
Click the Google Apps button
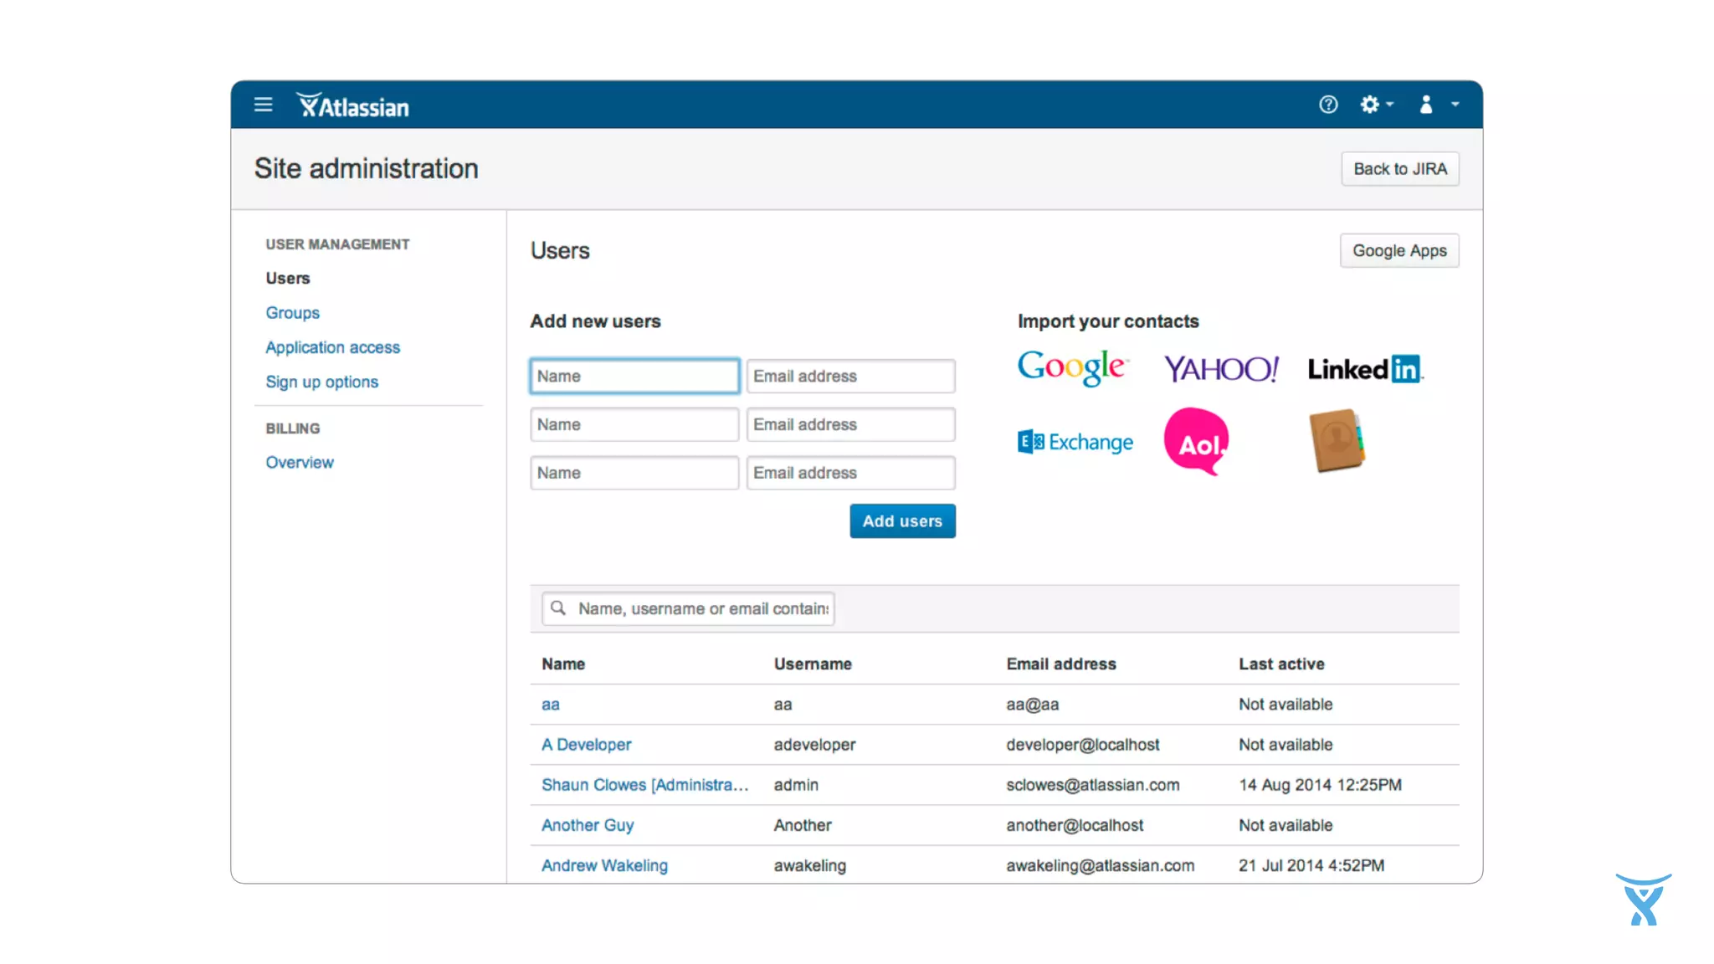pos(1398,251)
